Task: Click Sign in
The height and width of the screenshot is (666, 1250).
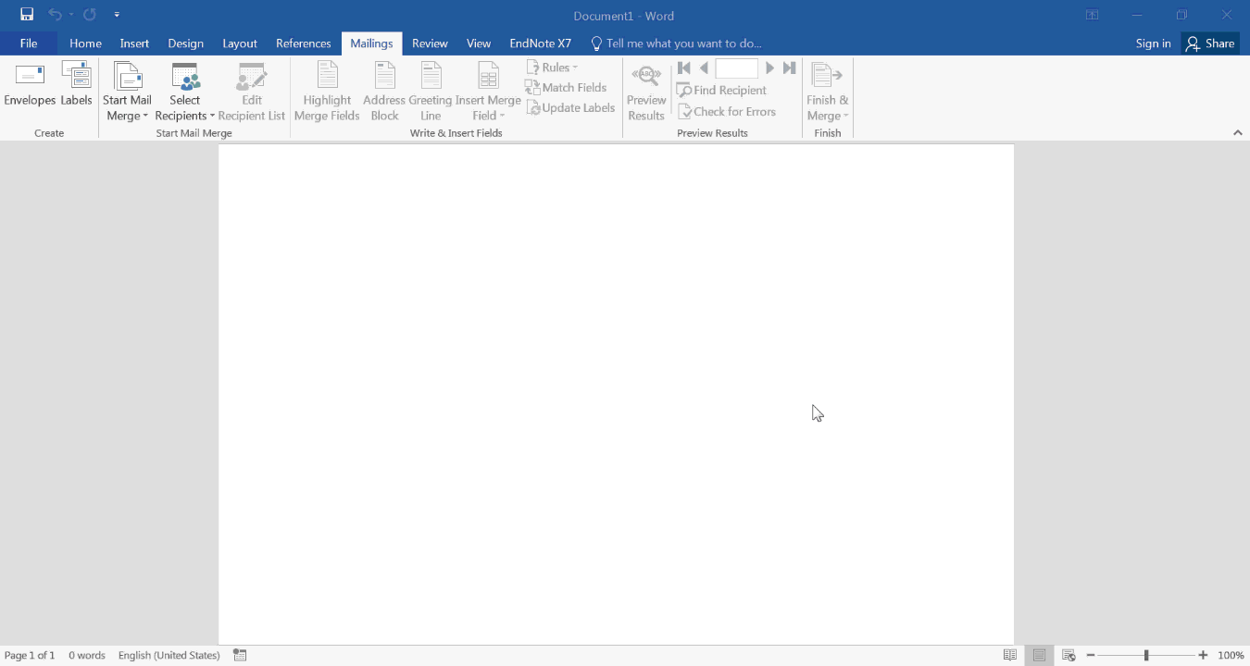Action: pyautogui.click(x=1153, y=43)
